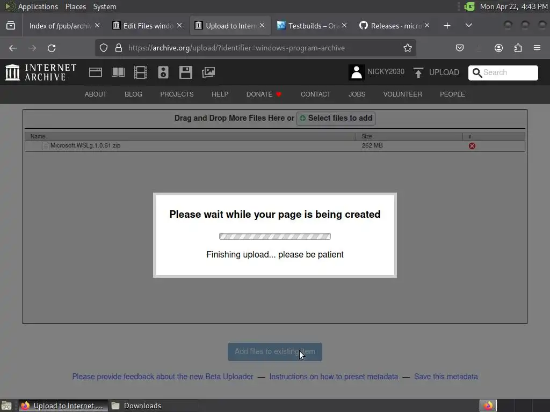Show site security lock info
The image size is (550, 412).
119,48
